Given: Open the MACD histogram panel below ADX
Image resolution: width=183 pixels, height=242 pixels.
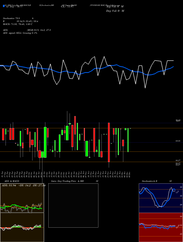Looking at the screenshot, I should click(x=22, y=227).
